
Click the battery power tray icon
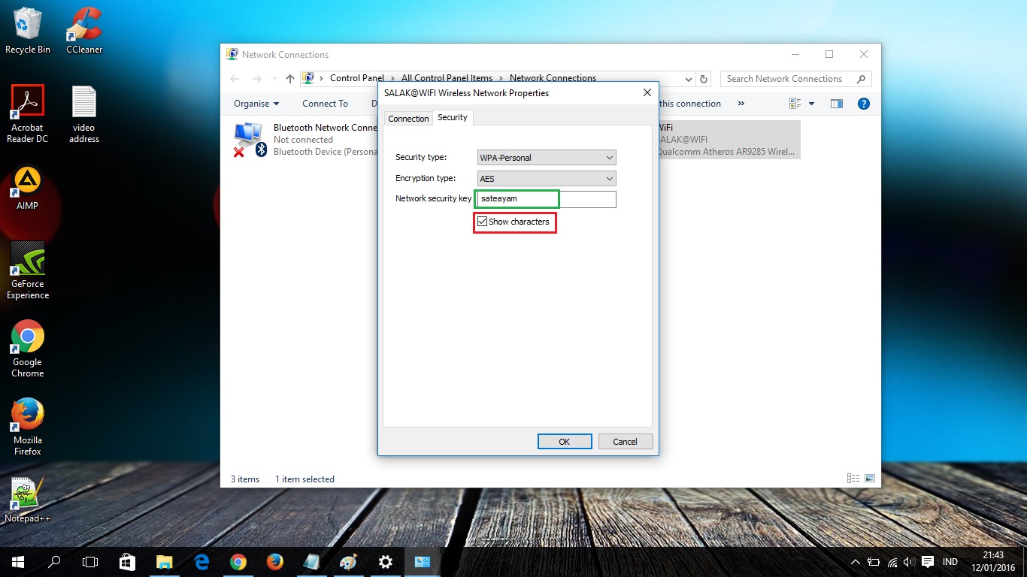click(874, 562)
